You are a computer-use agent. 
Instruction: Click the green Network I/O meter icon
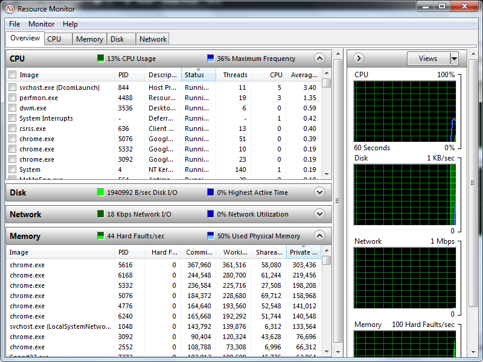point(101,214)
